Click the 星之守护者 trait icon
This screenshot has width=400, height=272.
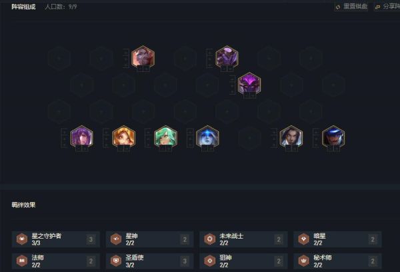coord(22,239)
